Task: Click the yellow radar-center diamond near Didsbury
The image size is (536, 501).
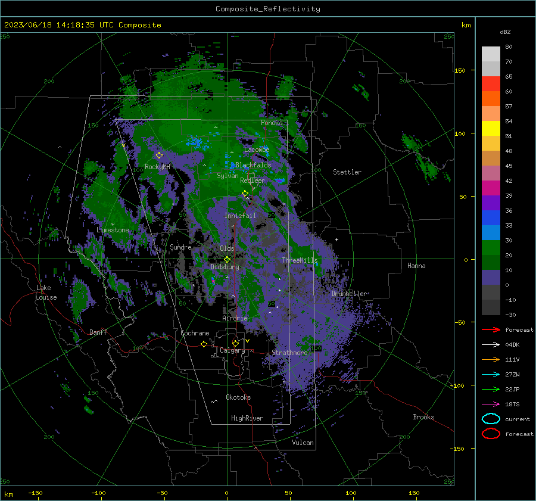Action: pyautogui.click(x=227, y=259)
